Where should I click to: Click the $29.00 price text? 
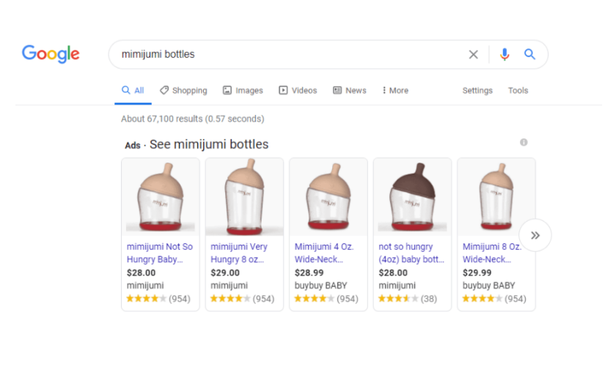pyautogui.click(x=225, y=273)
